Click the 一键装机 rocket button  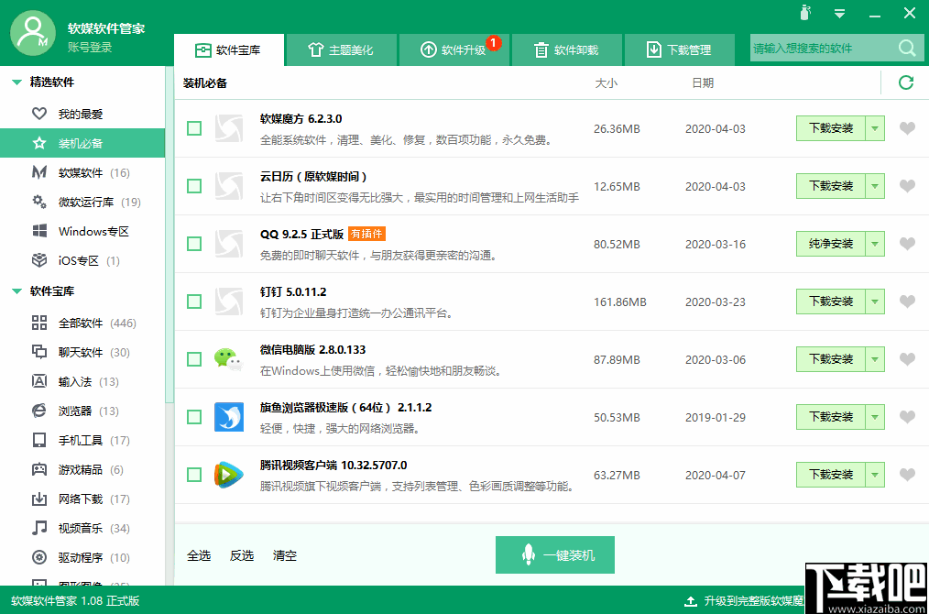(555, 555)
